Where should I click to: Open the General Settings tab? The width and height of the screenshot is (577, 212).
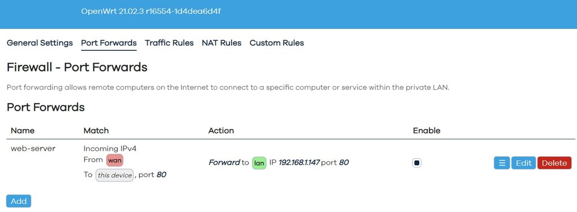(40, 43)
